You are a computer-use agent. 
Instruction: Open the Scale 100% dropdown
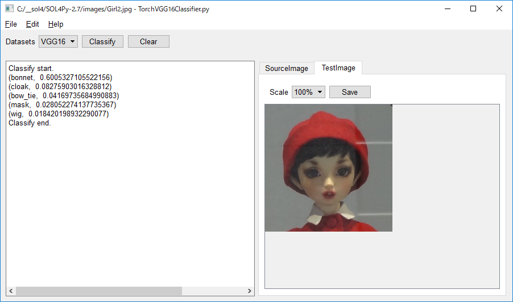click(308, 92)
